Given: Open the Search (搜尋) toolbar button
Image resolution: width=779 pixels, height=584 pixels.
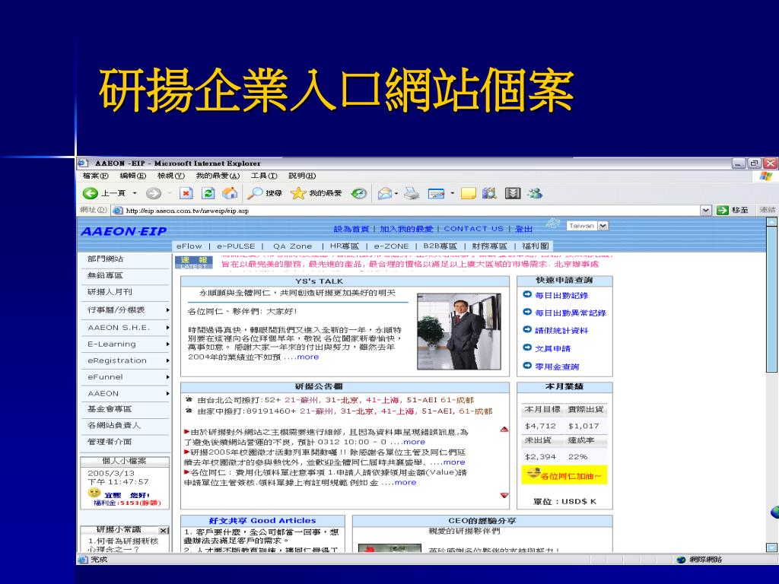Looking at the screenshot, I should [265, 193].
